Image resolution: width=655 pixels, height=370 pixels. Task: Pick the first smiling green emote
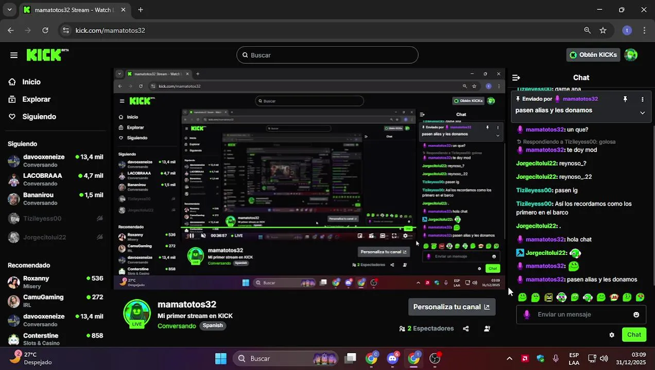pos(523,298)
